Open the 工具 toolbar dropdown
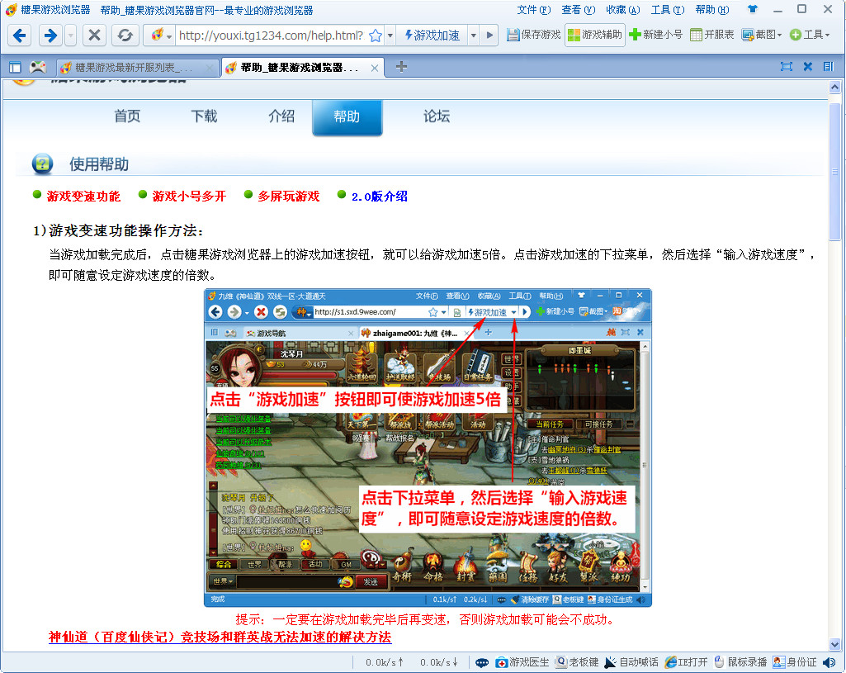846x673 pixels. pyautogui.click(x=810, y=35)
